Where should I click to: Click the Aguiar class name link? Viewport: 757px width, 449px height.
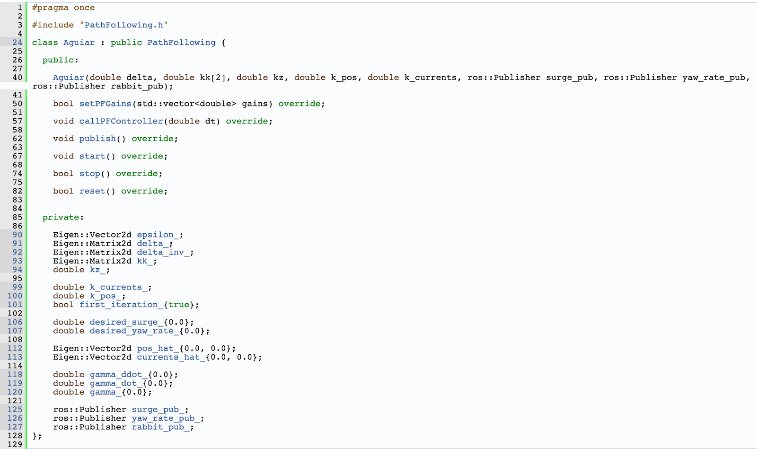[79, 43]
